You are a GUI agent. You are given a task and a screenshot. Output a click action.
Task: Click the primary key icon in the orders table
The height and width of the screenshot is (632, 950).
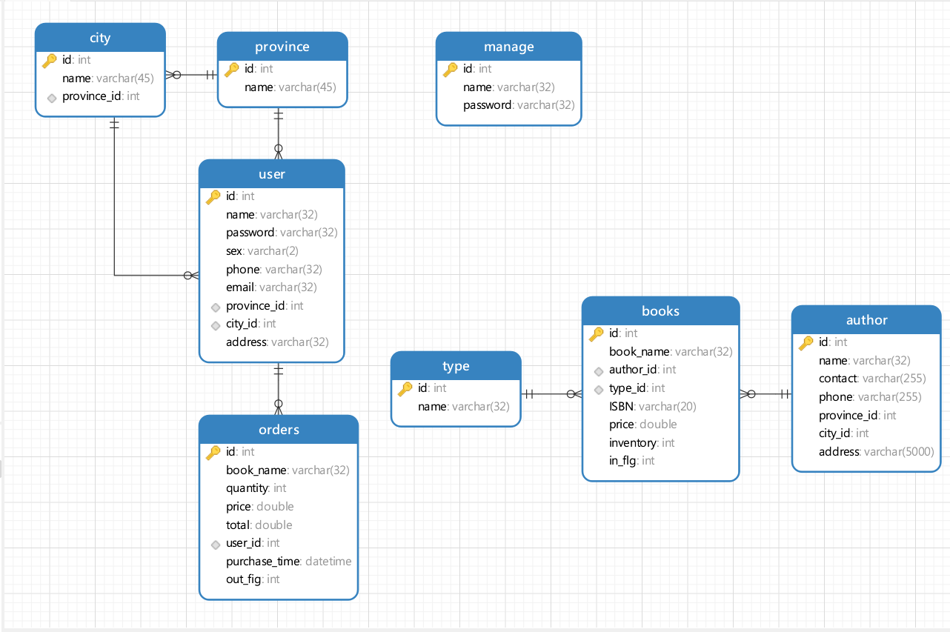[x=213, y=452]
